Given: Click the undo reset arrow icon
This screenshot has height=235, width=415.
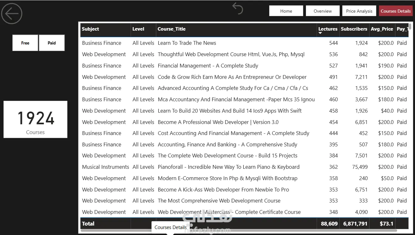Looking at the screenshot, I should click(238, 8).
